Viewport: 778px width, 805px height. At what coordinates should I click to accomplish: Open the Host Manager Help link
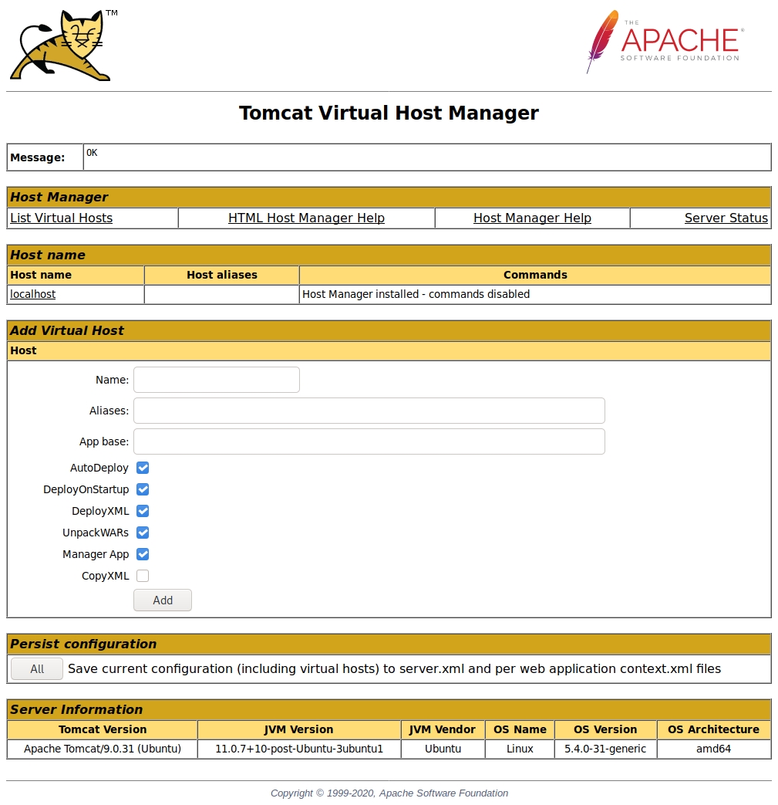[x=532, y=218]
